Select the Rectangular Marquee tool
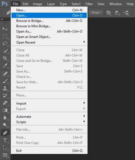The width and height of the screenshot is (135, 160). pyautogui.click(x=5, y=36)
